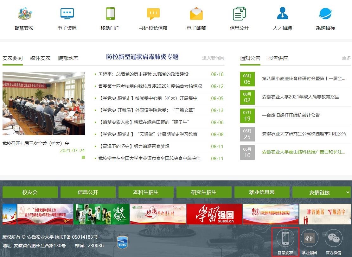The height and width of the screenshot is (257, 352).
Task: Click the meeting news photo thumbnail
Action: 44,103
